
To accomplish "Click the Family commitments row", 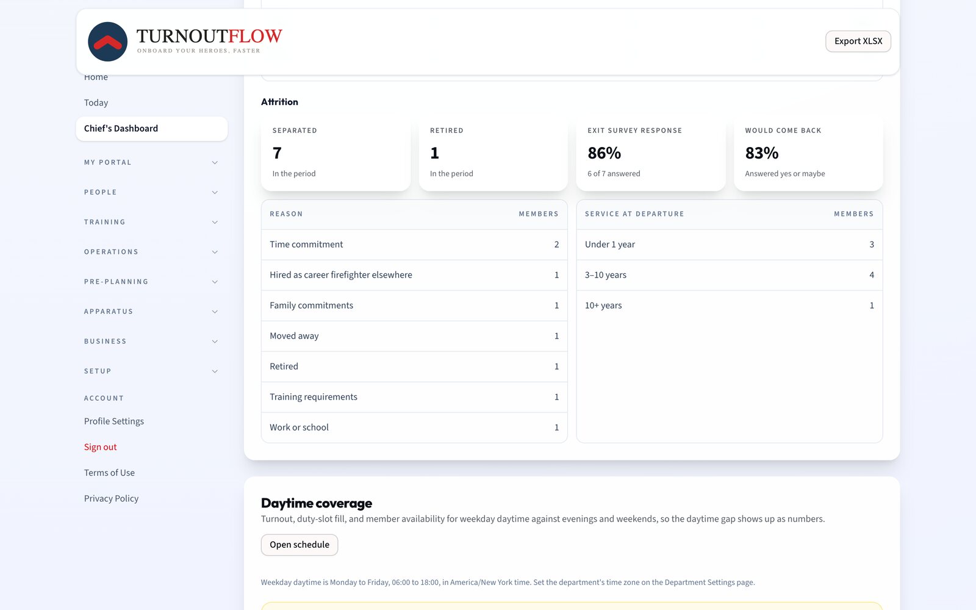I will point(414,306).
